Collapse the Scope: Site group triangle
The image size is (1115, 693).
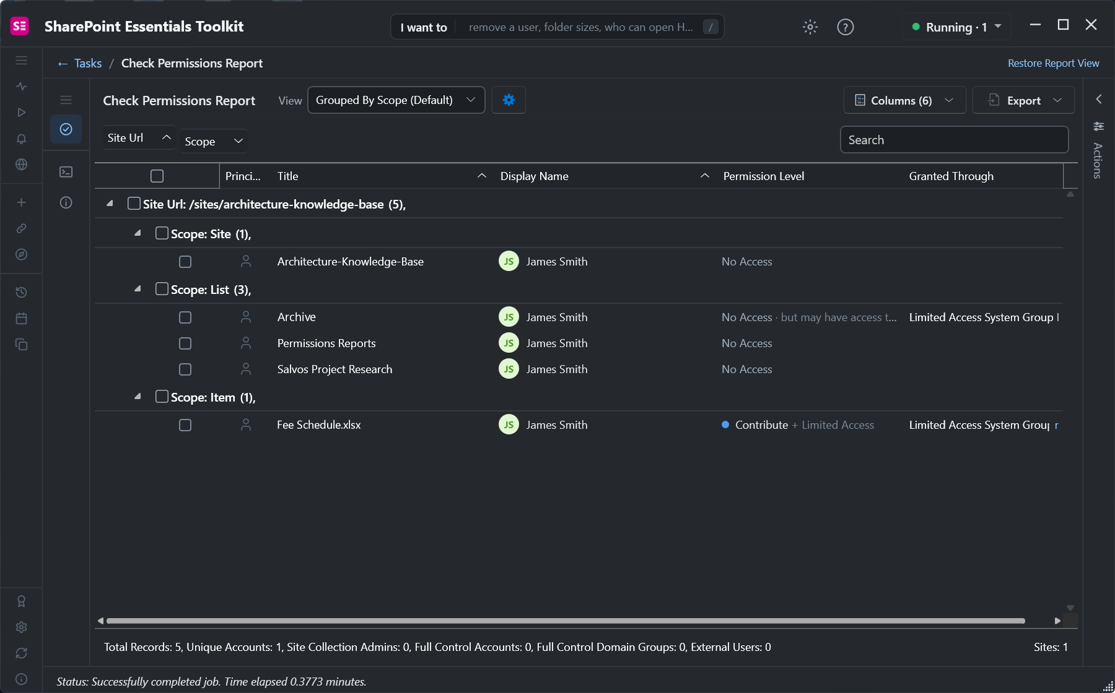tap(138, 233)
